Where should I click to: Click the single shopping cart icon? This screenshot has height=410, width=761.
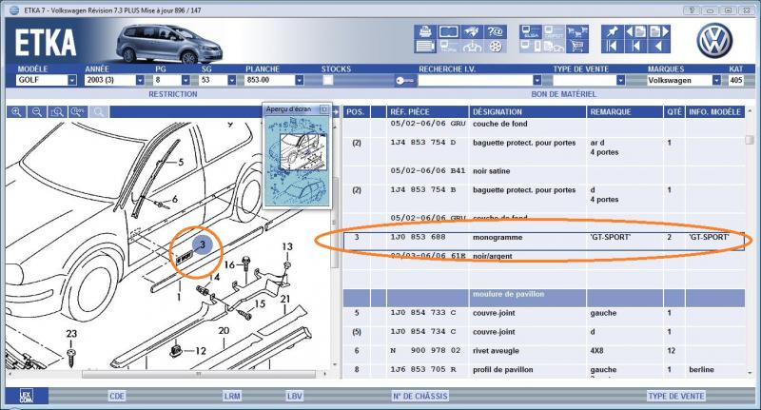point(577,46)
